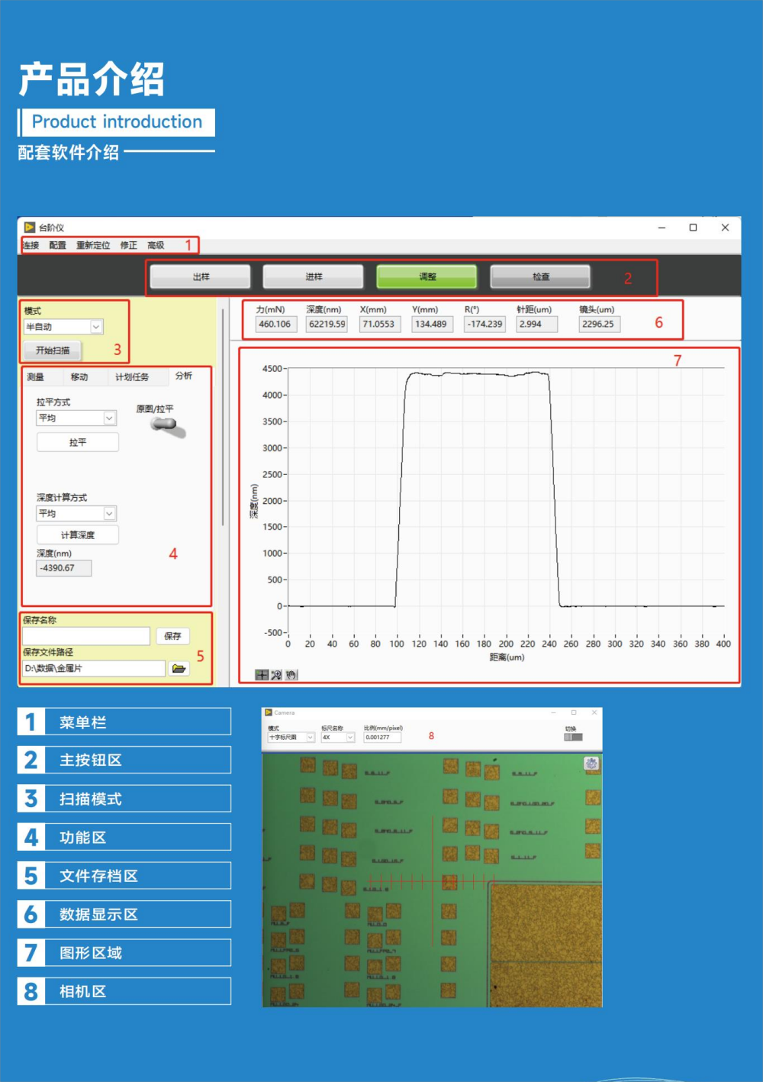Click the green 调整 button
Viewport: 763px width, 1082px height.
(x=427, y=276)
